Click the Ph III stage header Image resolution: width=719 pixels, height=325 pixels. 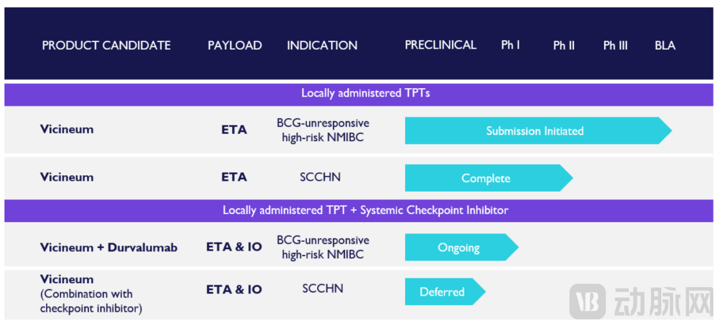pos(615,45)
